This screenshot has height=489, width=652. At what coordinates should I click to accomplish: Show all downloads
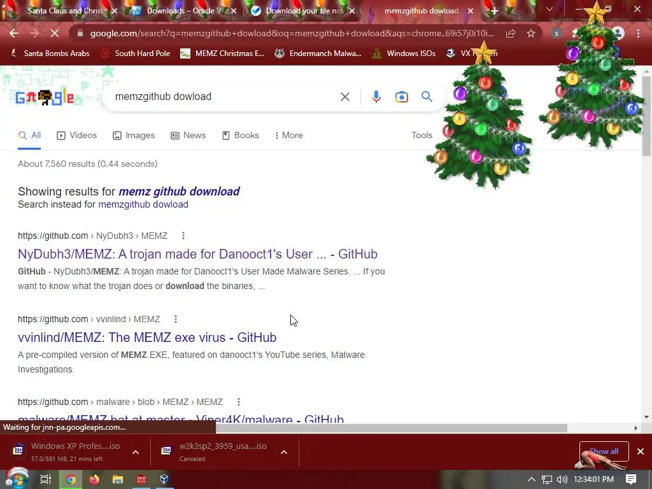point(604,451)
